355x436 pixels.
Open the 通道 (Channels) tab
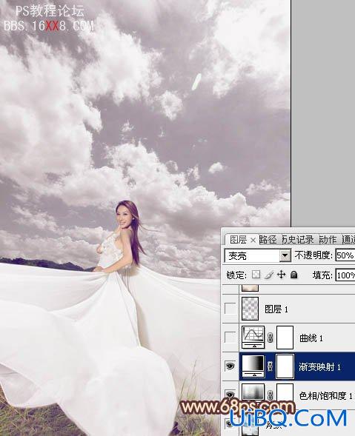point(348,239)
